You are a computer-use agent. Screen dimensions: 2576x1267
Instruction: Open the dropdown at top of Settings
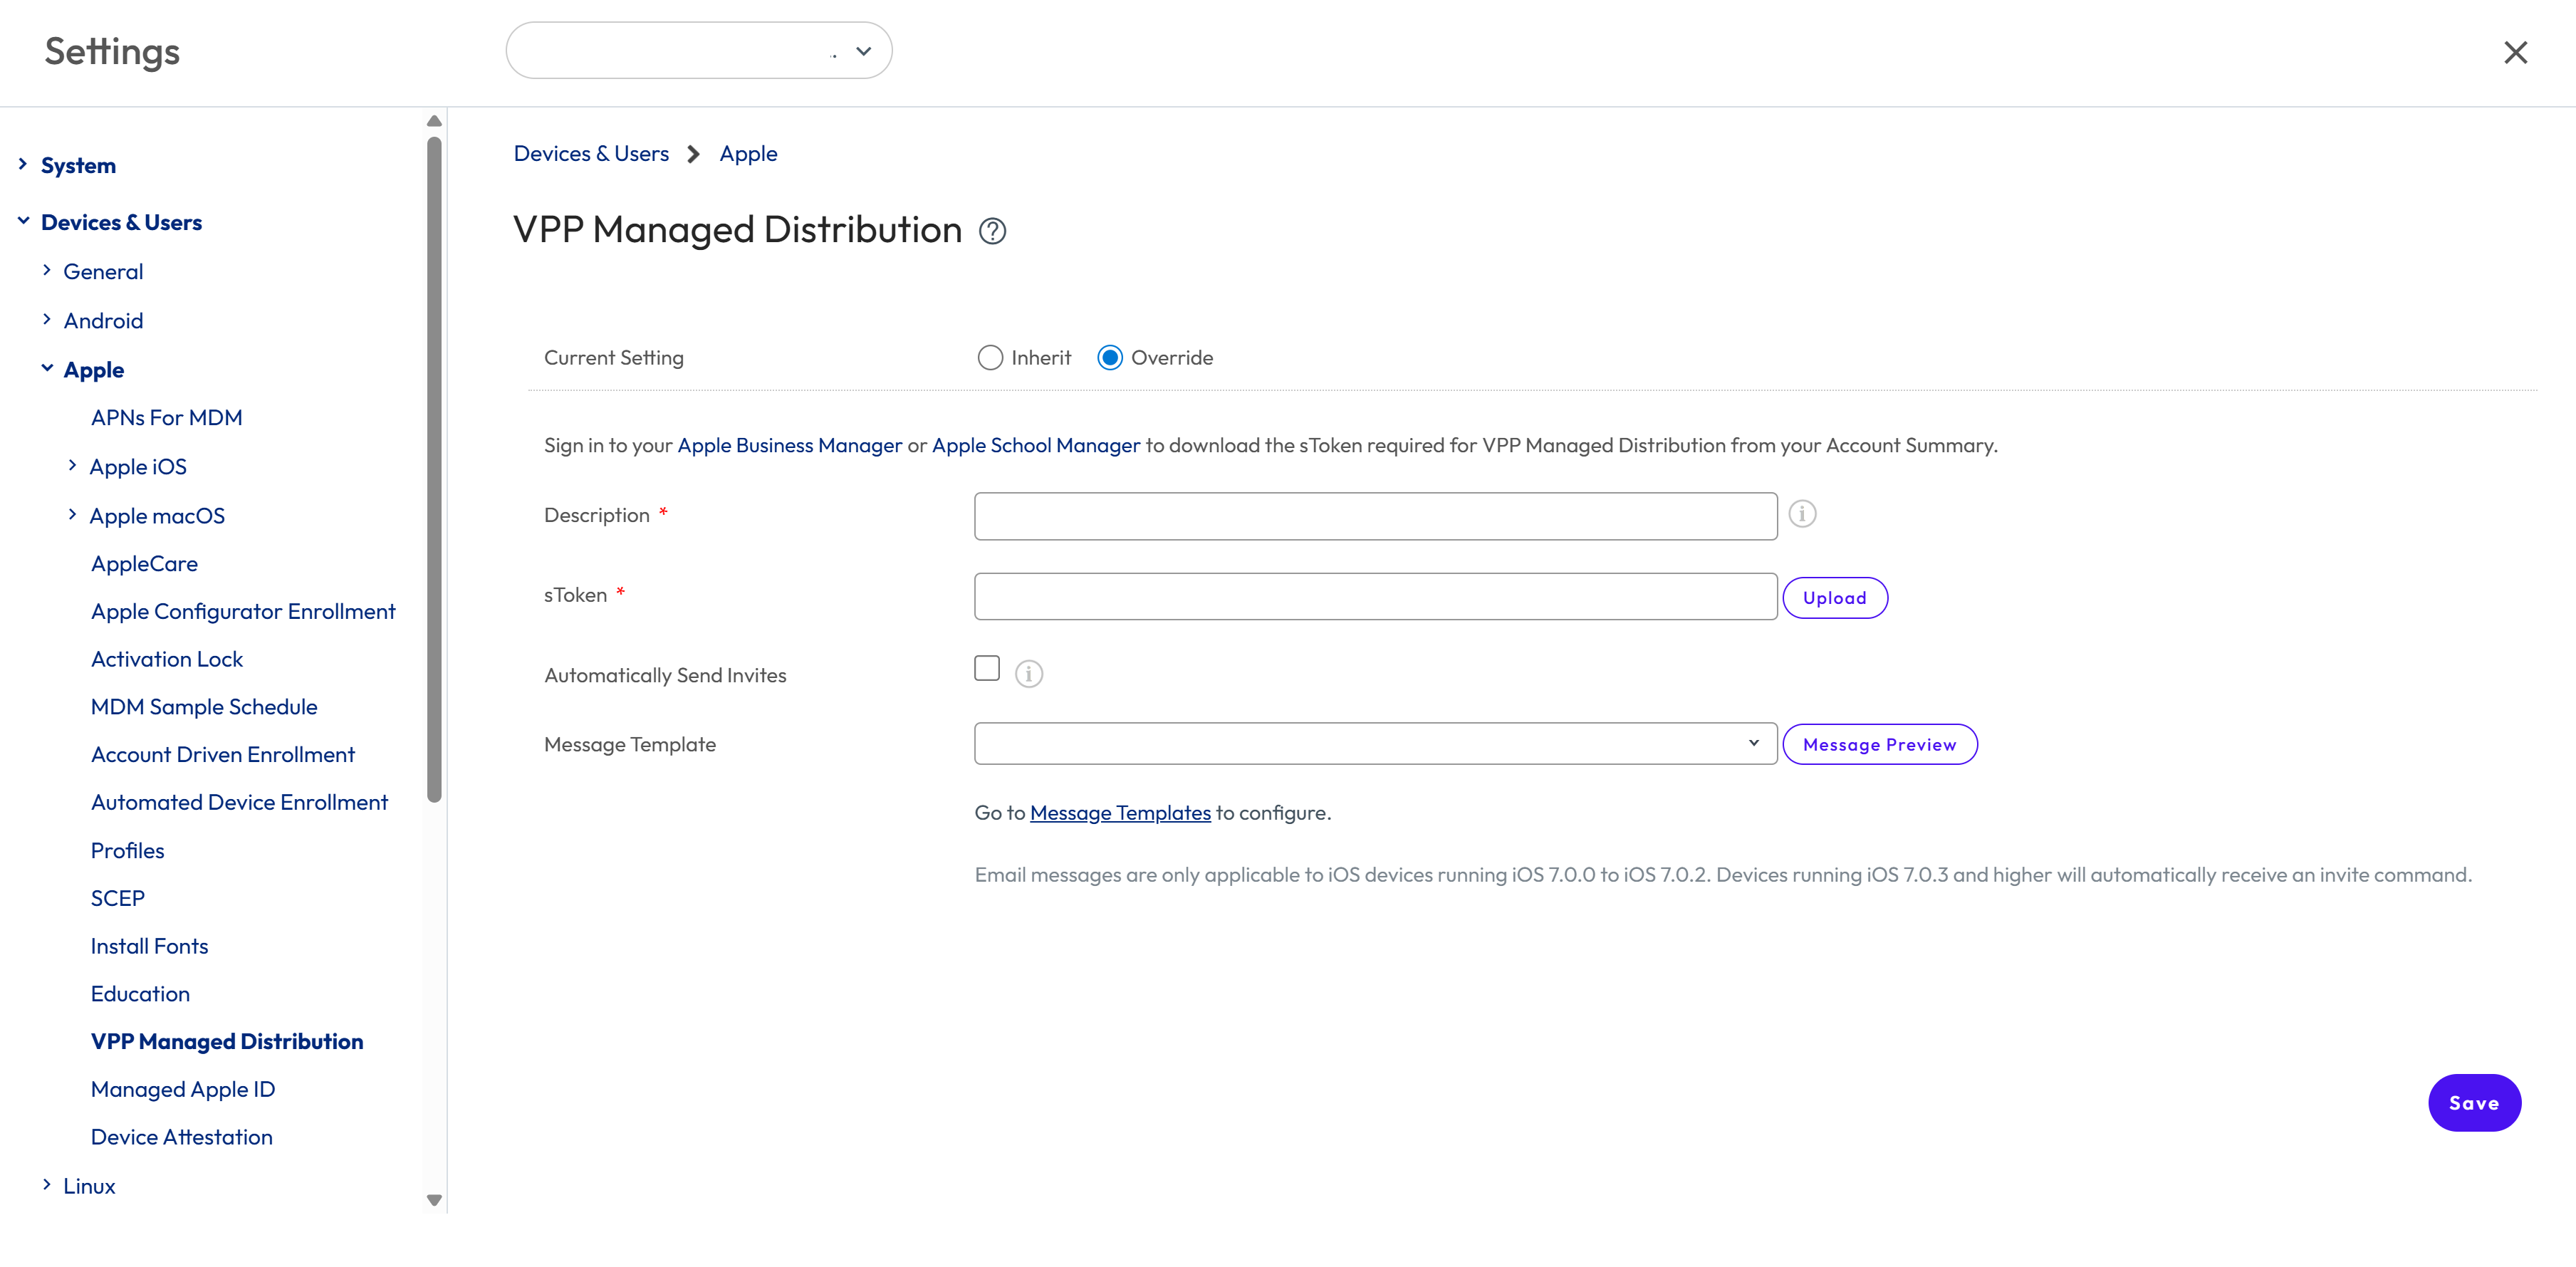coord(699,51)
